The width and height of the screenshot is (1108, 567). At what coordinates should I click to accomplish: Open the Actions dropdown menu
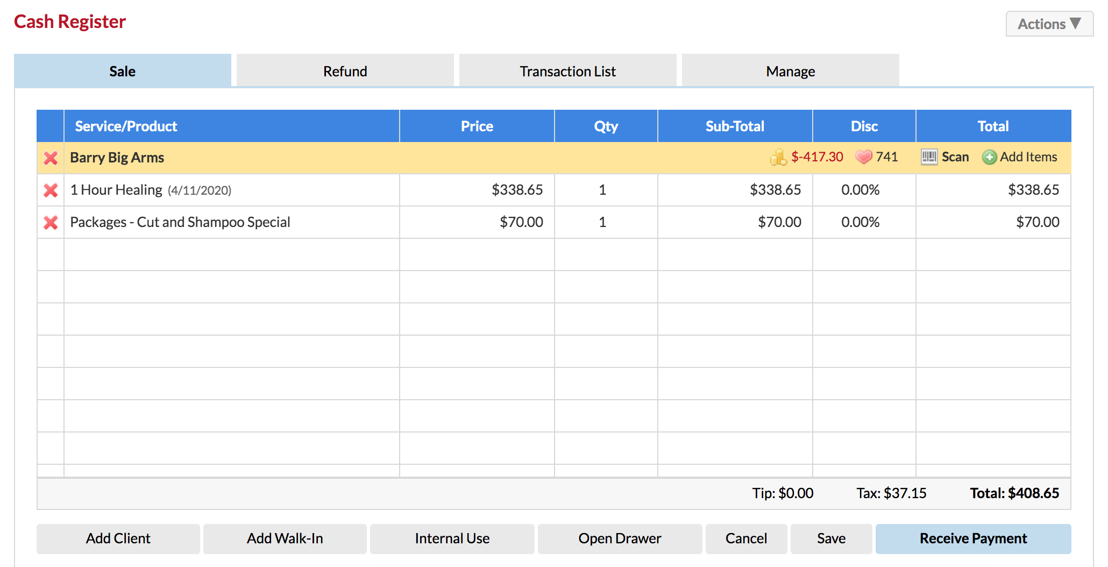point(1049,24)
